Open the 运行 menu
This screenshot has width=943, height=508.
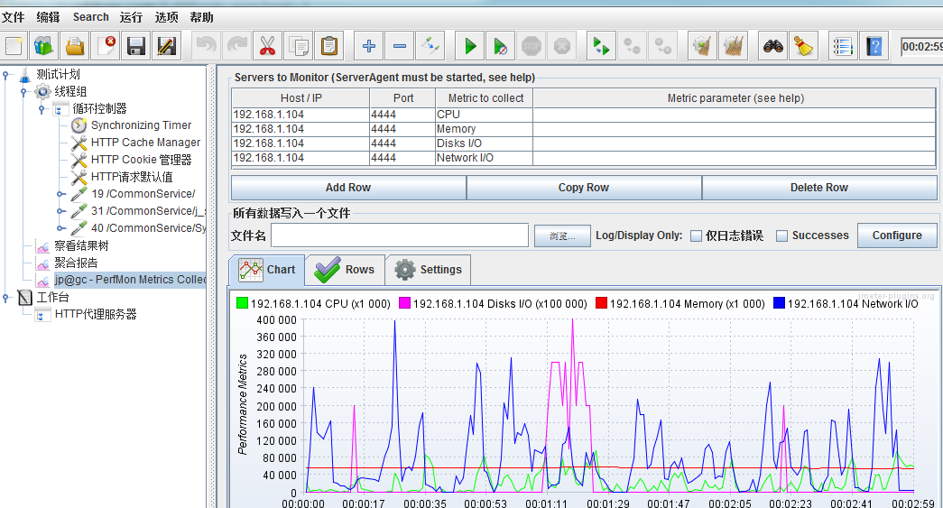coord(131,17)
